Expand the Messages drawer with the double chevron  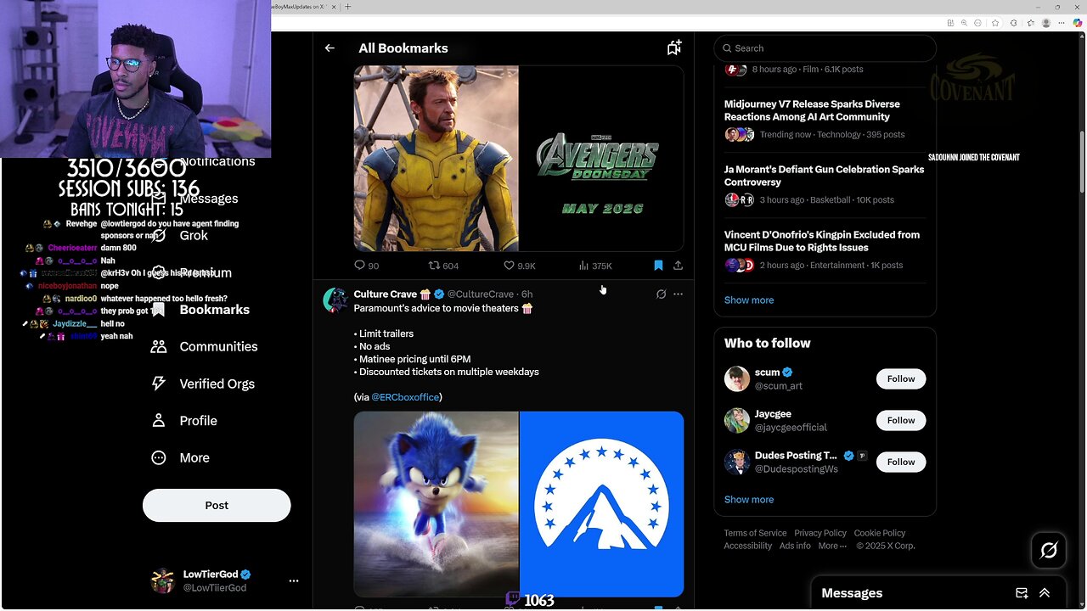tap(1045, 593)
